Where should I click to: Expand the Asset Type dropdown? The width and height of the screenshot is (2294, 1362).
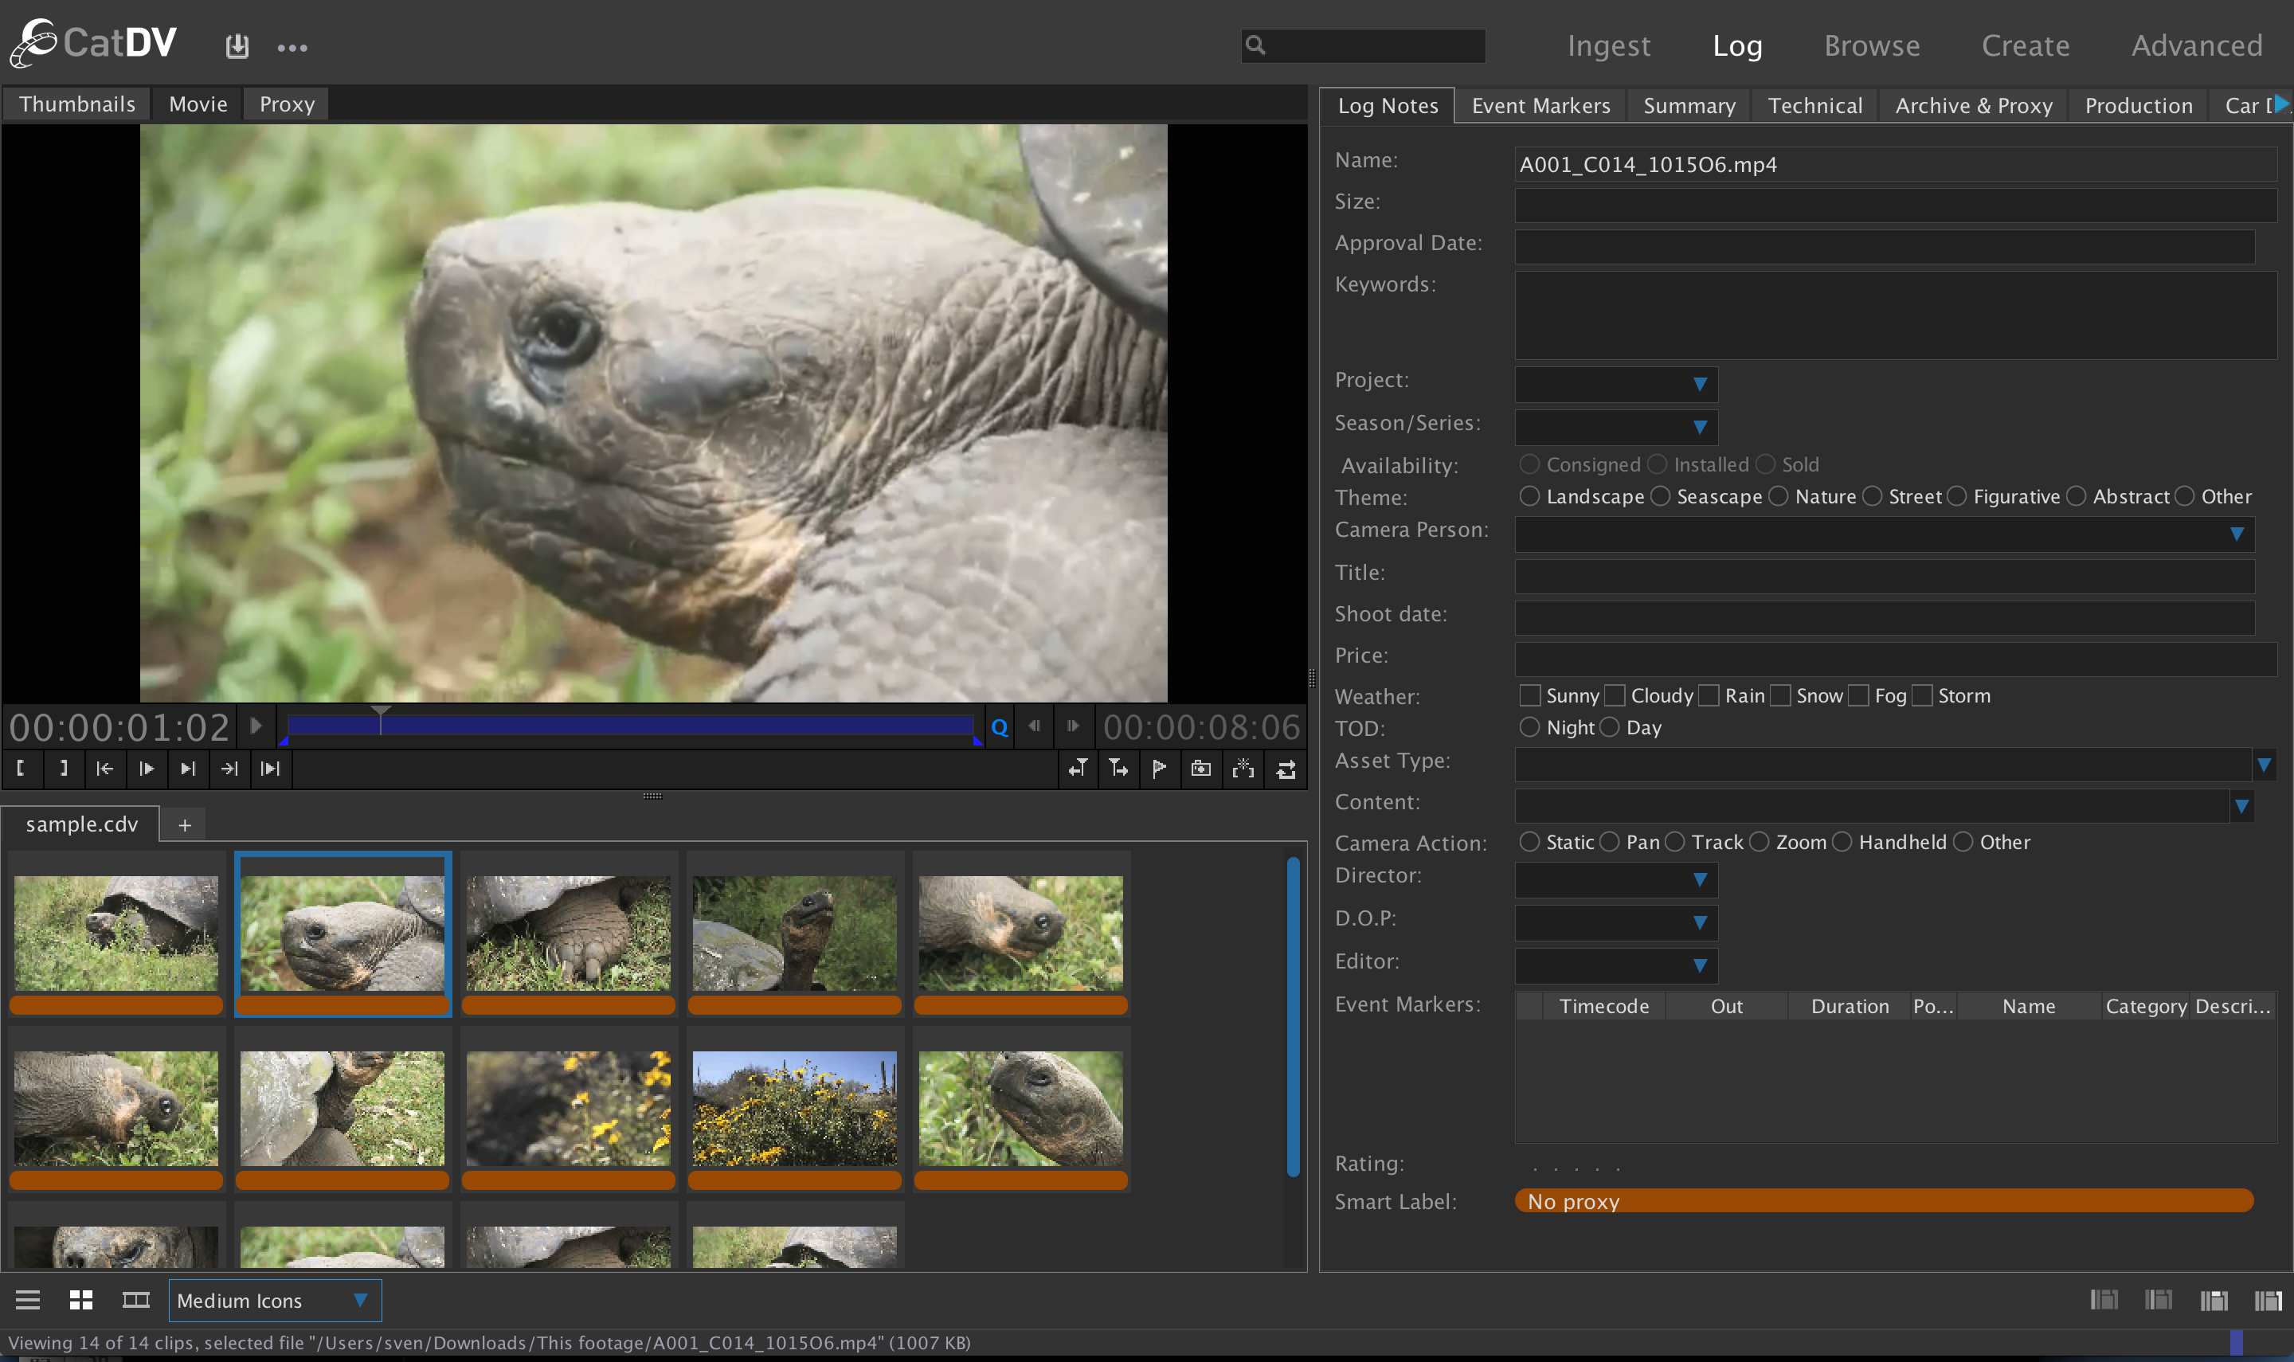(2264, 764)
